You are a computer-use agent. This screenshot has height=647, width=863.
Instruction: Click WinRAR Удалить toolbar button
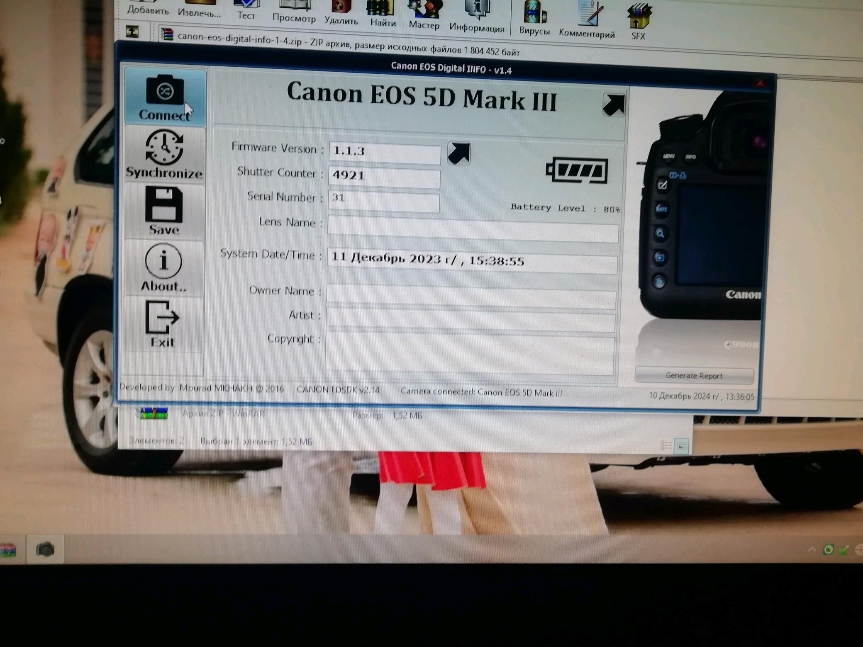tap(341, 13)
